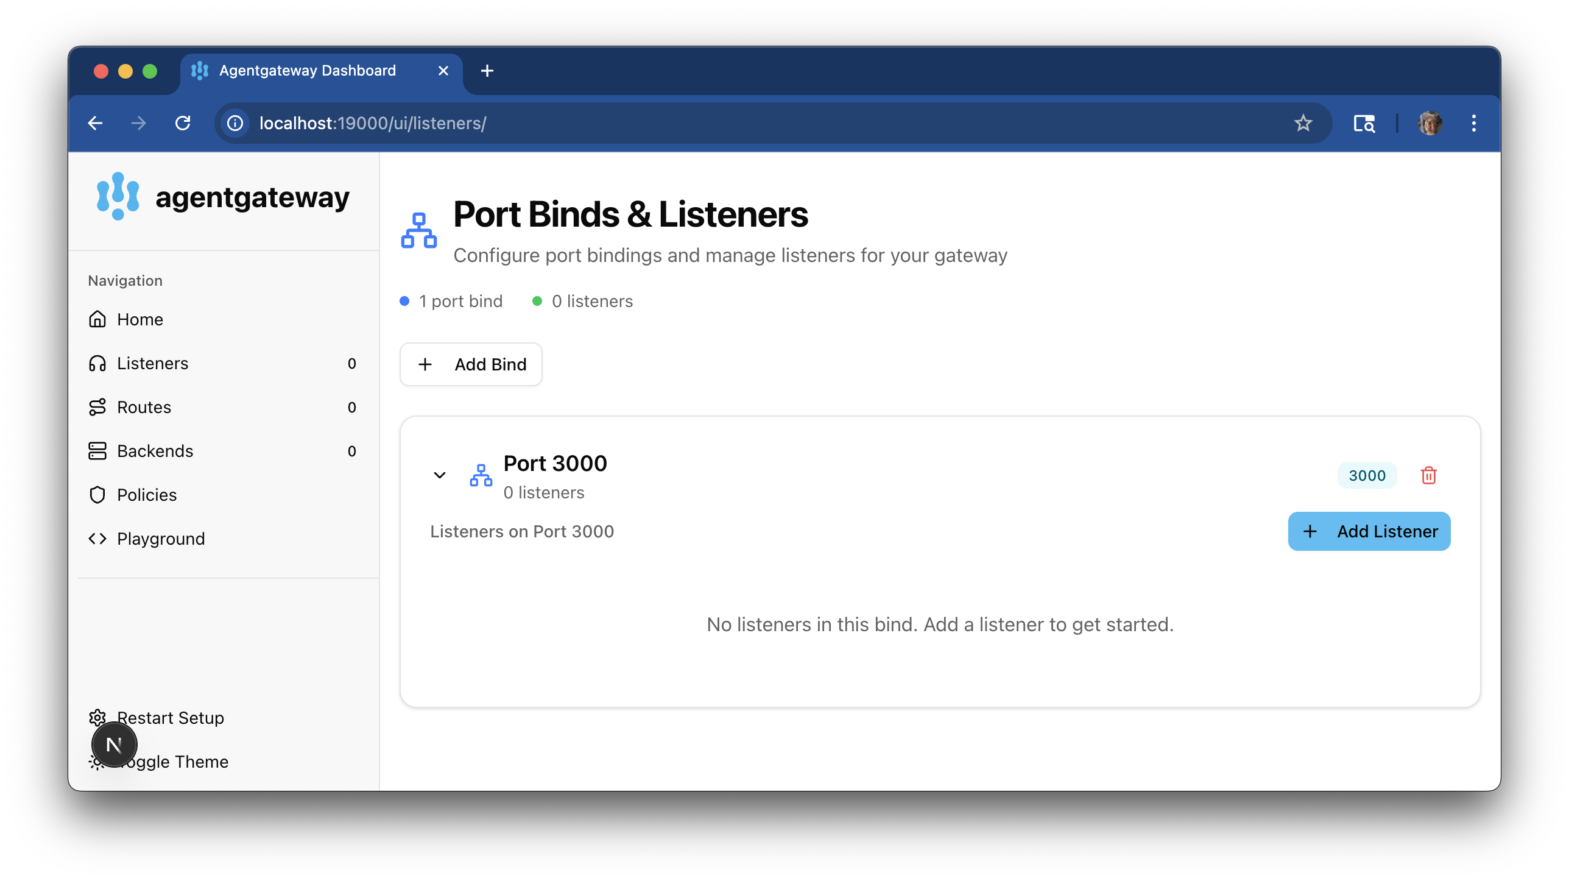The height and width of the screenshot is (881, 1569).
Task: Click the Routes count badge 0
Action: click(x=352, y=408)
